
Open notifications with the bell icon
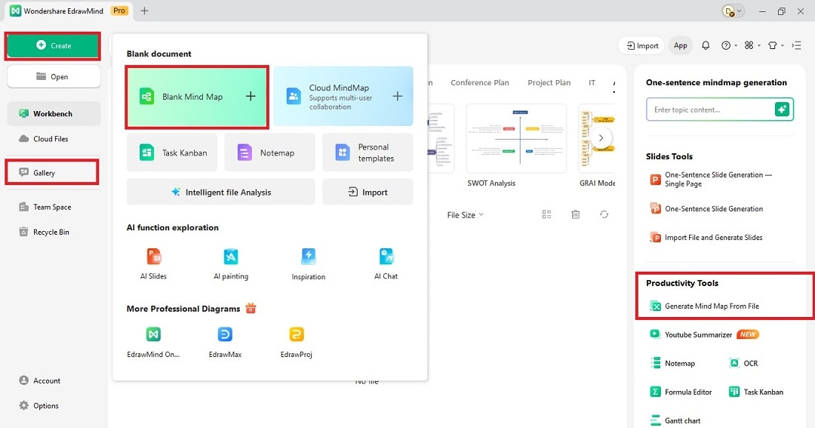706,46
